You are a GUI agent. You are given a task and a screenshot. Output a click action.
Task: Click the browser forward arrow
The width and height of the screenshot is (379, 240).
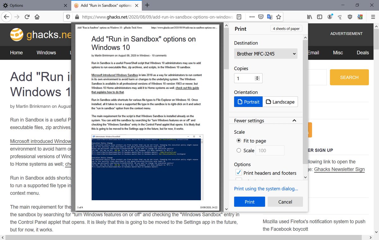(x=17, y=17)
